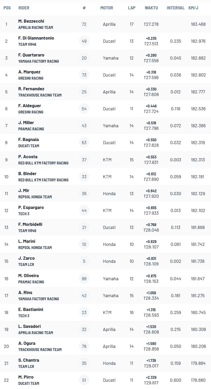The width and height of the screenshot is (211, 389).
Task: Click the WAKTU column header
Action: coord(151,8)
